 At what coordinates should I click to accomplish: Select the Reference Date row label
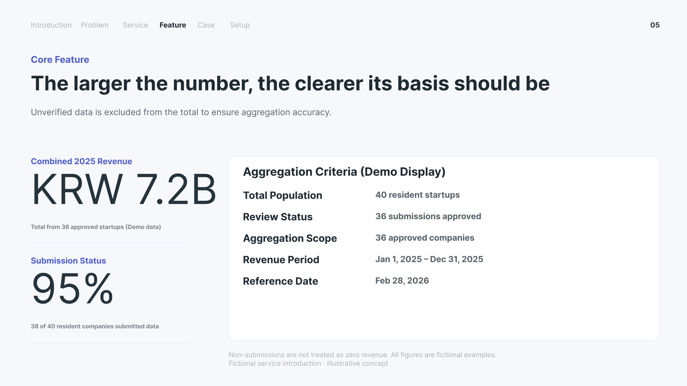tap(281, 281)
